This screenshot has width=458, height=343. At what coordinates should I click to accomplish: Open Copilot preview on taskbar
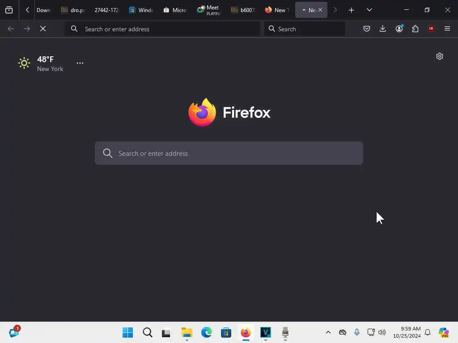(444, 332)
